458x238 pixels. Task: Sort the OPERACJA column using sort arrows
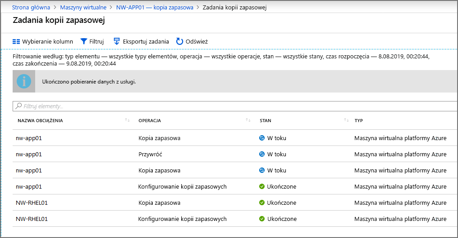coord(248,120)
